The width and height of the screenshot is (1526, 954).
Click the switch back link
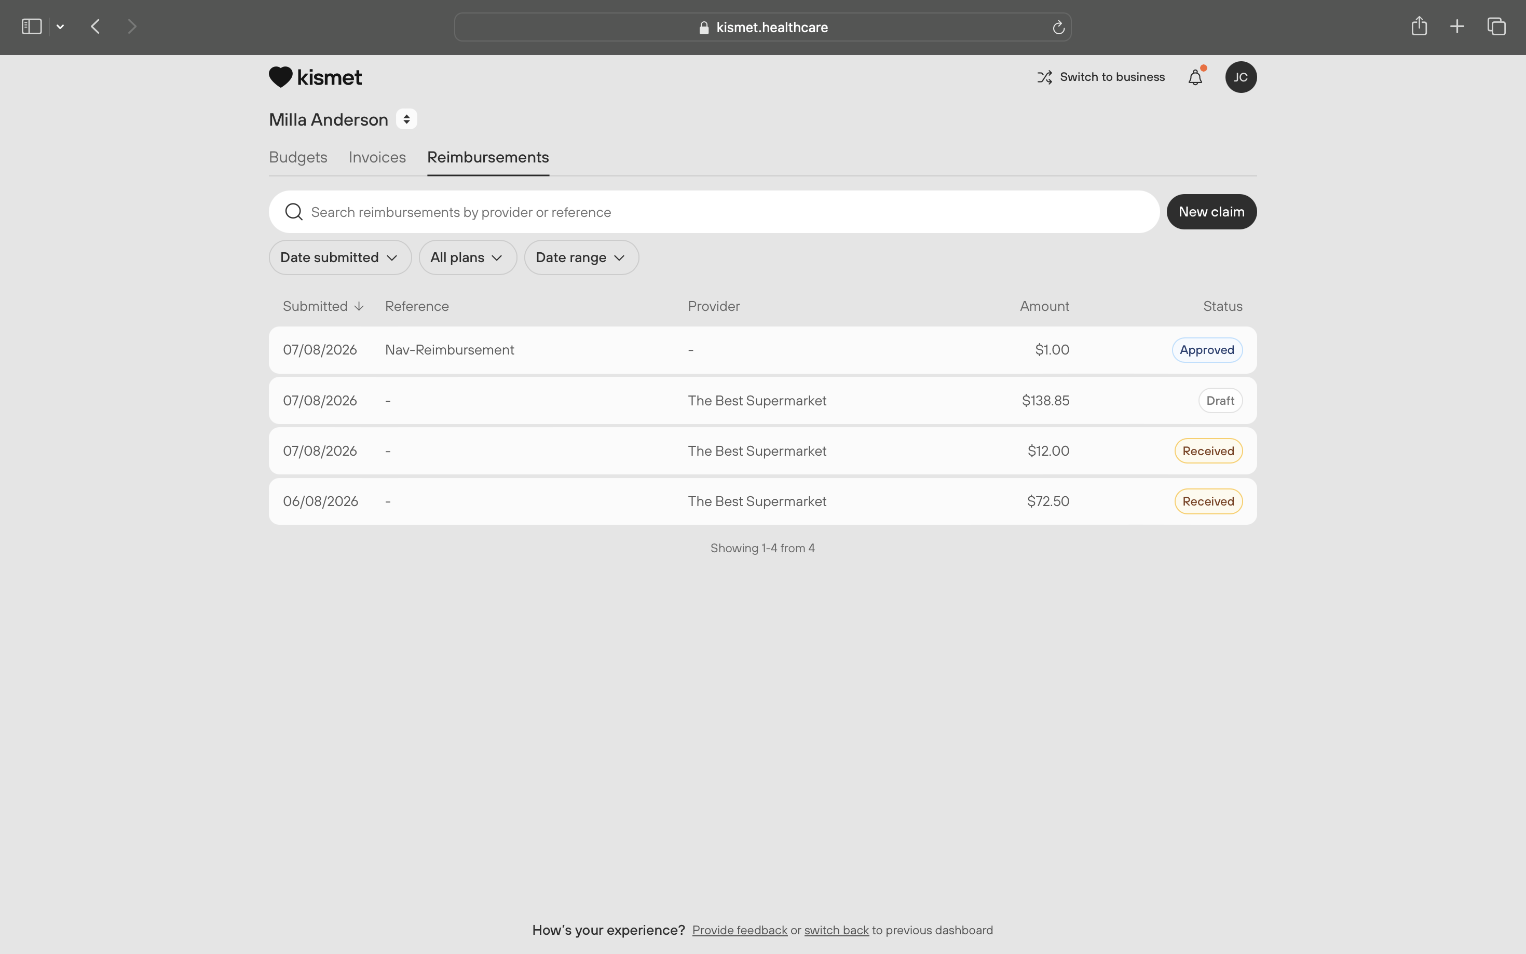coord(836,930)
